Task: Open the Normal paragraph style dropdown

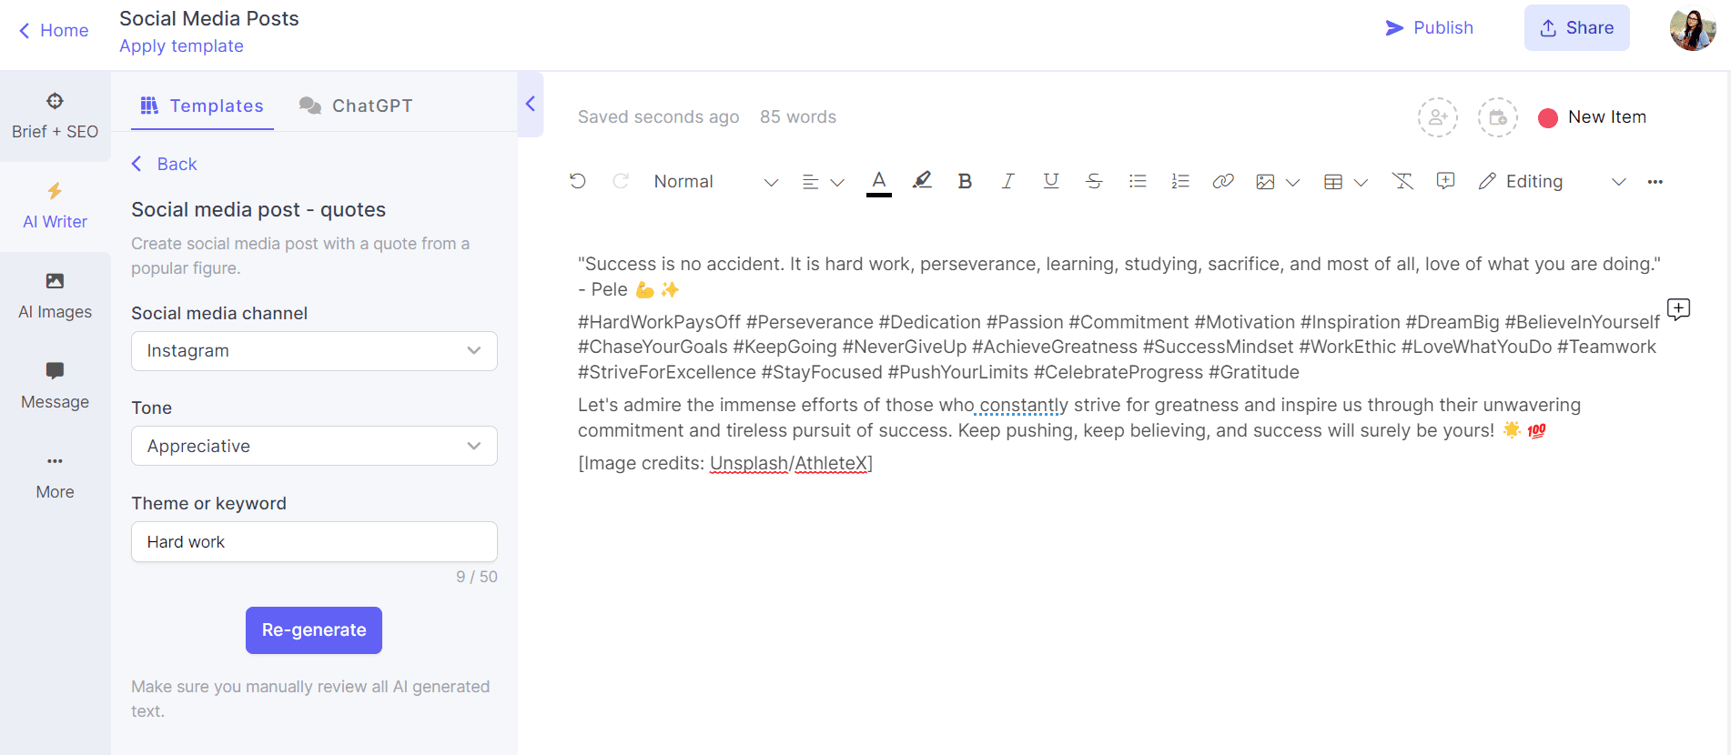Action: [x=715, y=181]
